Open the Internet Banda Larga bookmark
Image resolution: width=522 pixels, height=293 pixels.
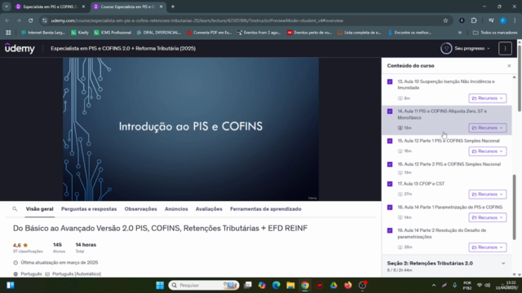coord(43,33)
